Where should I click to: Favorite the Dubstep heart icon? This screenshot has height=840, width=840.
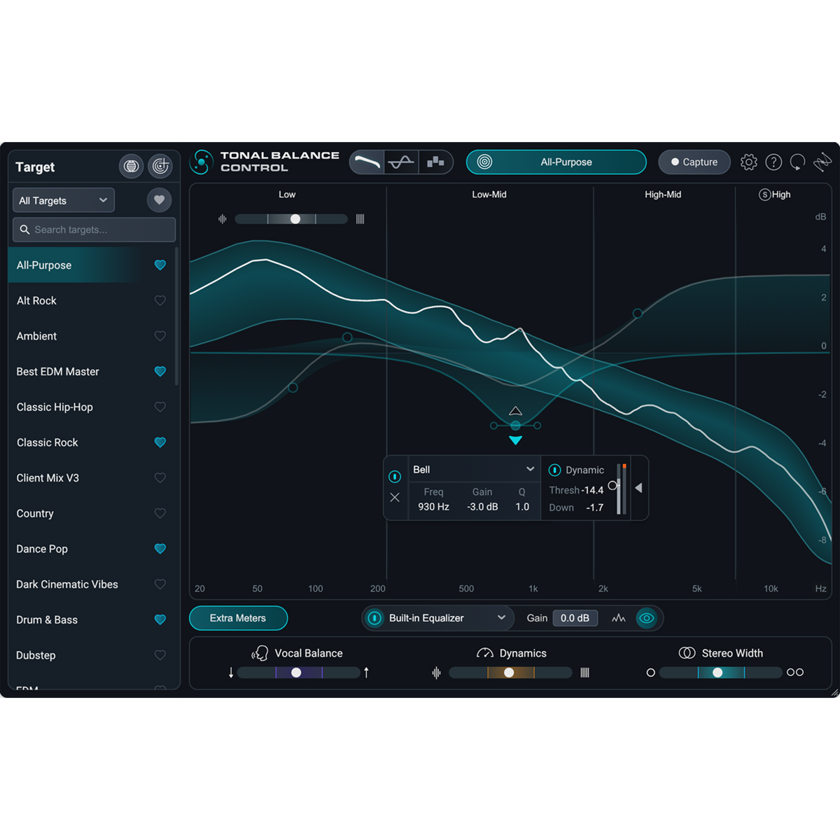(160, 655)
